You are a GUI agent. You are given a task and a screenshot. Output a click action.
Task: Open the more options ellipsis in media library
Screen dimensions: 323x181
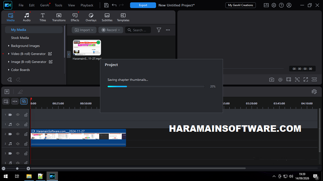168,30
